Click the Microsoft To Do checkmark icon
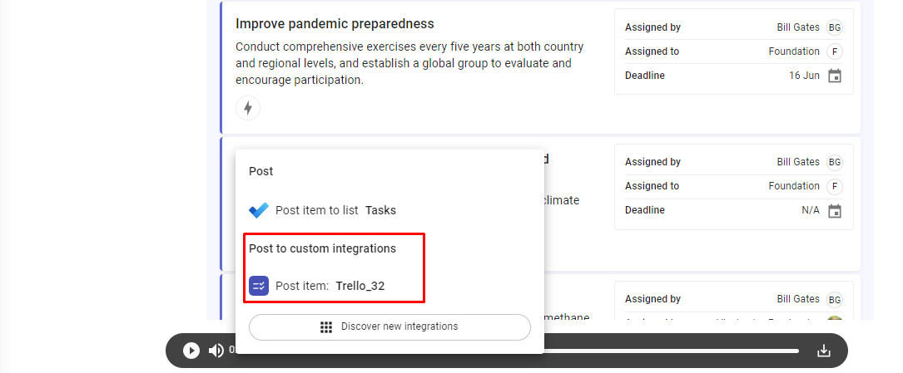Screen dimensions: 903x373 (259, 210)
